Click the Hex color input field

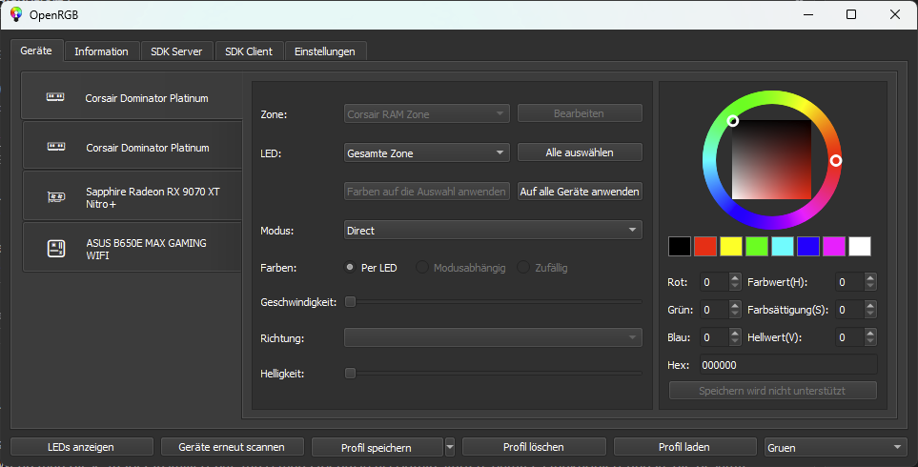pyautogui.click(x=788, y=365)
